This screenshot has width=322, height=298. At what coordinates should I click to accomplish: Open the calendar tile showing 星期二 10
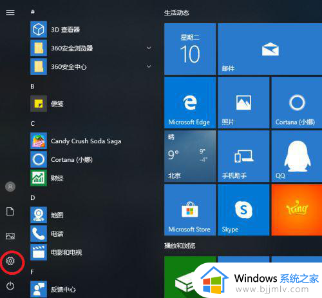pos(190,49)
